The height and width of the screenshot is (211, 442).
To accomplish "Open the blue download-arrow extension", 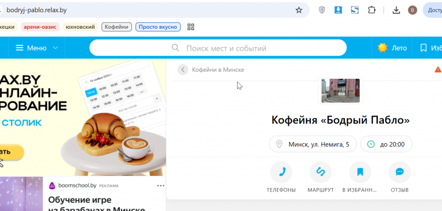I will (x=338, y=10).
